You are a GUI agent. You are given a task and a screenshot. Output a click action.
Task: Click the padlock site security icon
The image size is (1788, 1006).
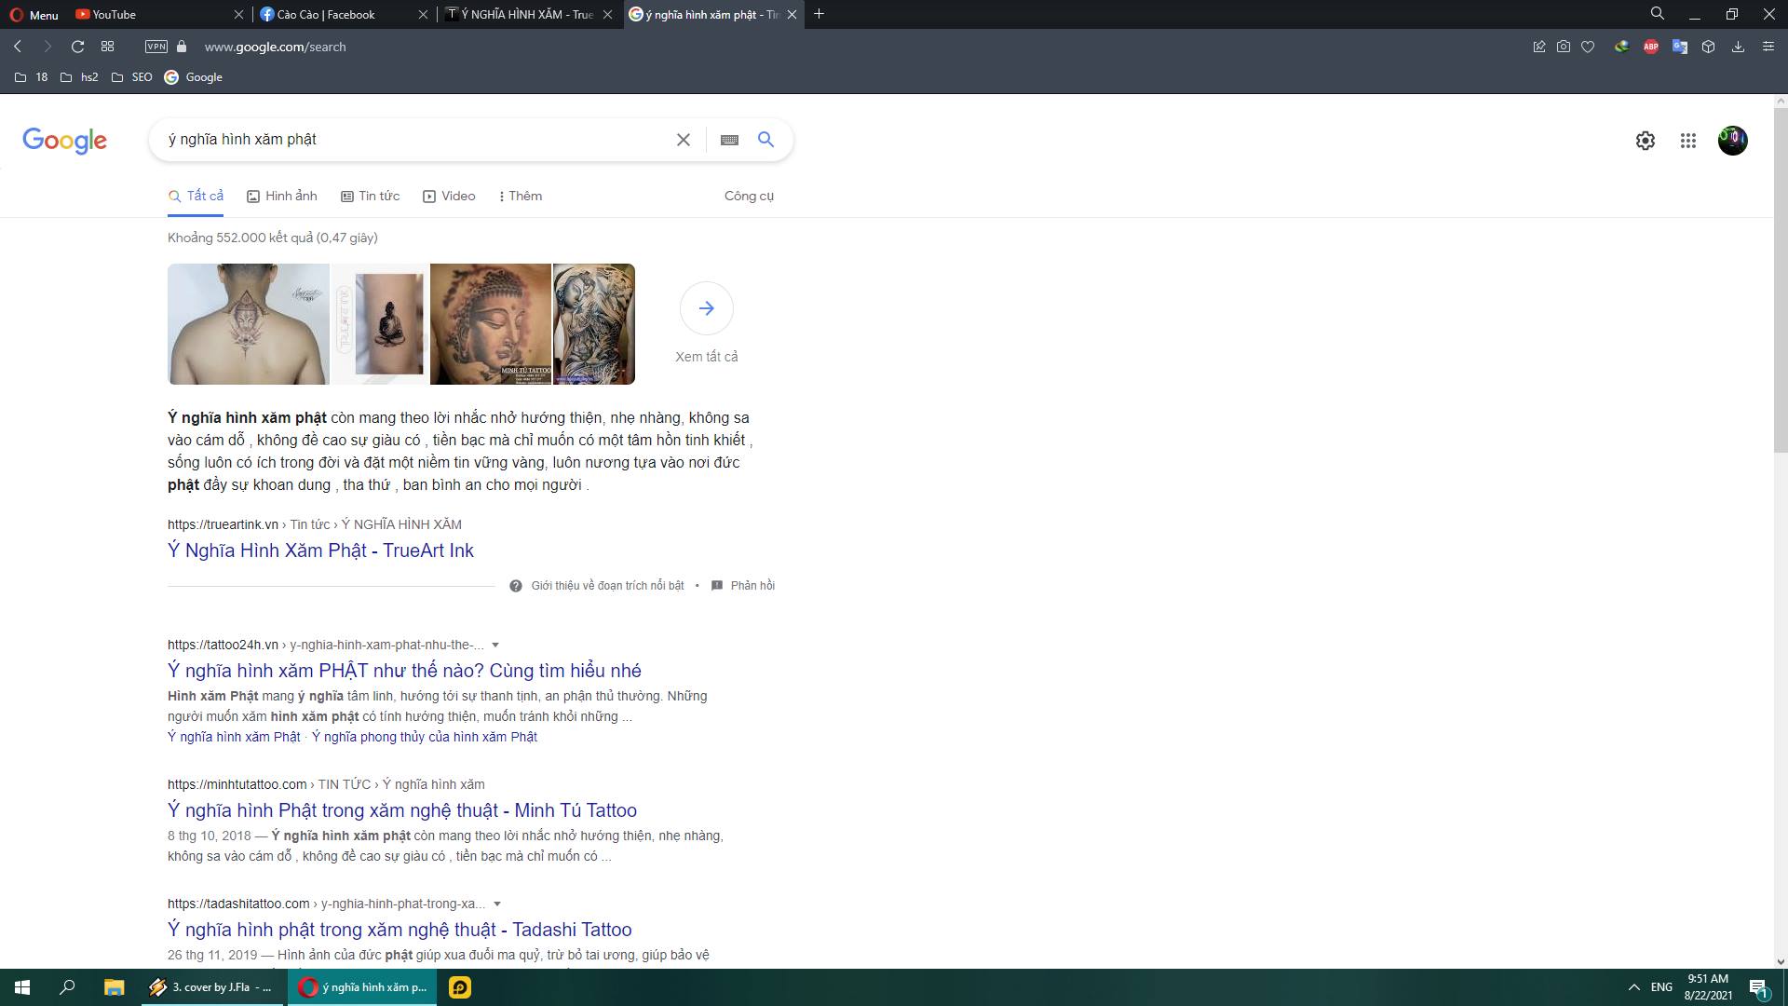click(x=182, y=47)
